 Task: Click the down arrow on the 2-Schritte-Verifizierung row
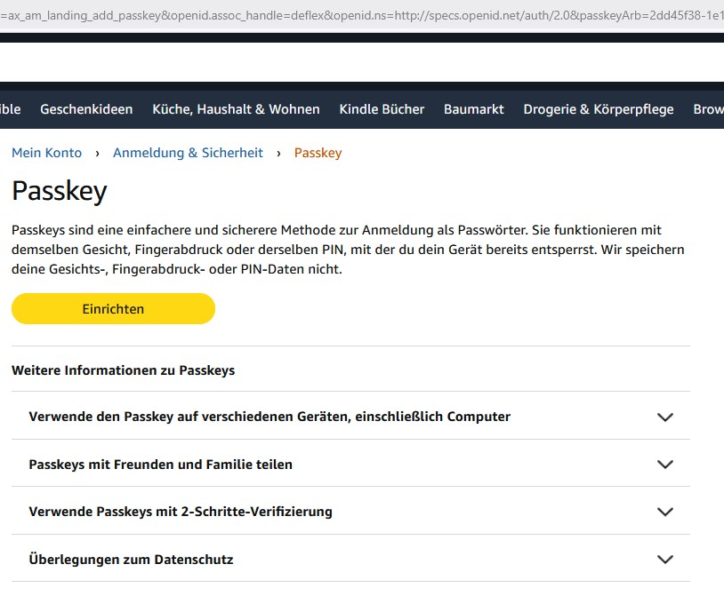click(665, 511)
